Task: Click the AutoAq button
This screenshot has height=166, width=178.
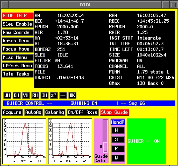Action: coord(34,112)
